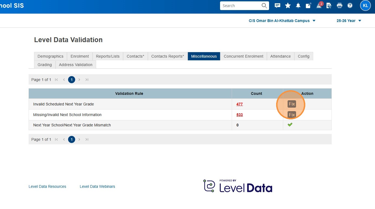Image resolution: width=375 pixels, height=209 pixels.
Task: Open the Attendance tab
Action: point(280,56)
